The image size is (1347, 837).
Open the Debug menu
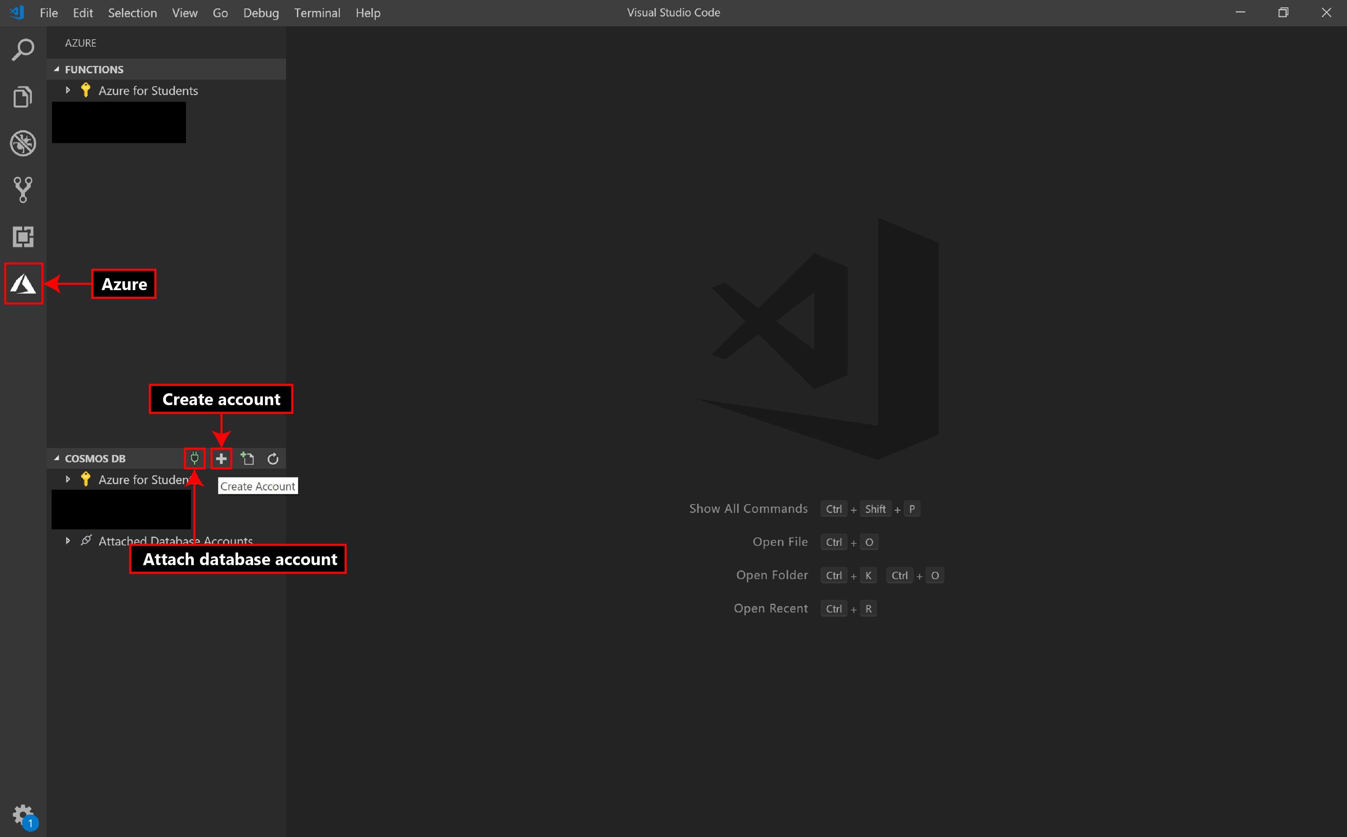[261, 13]
